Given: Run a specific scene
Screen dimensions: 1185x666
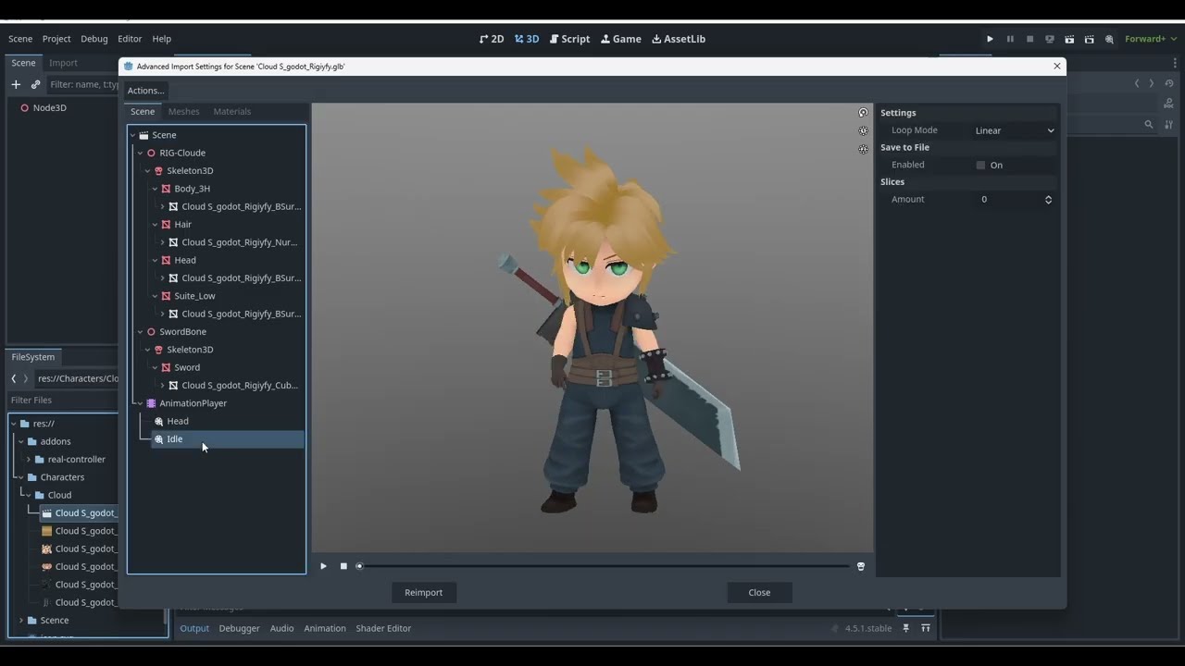Looking at the screenshot, I should [x=1089, y=39].
